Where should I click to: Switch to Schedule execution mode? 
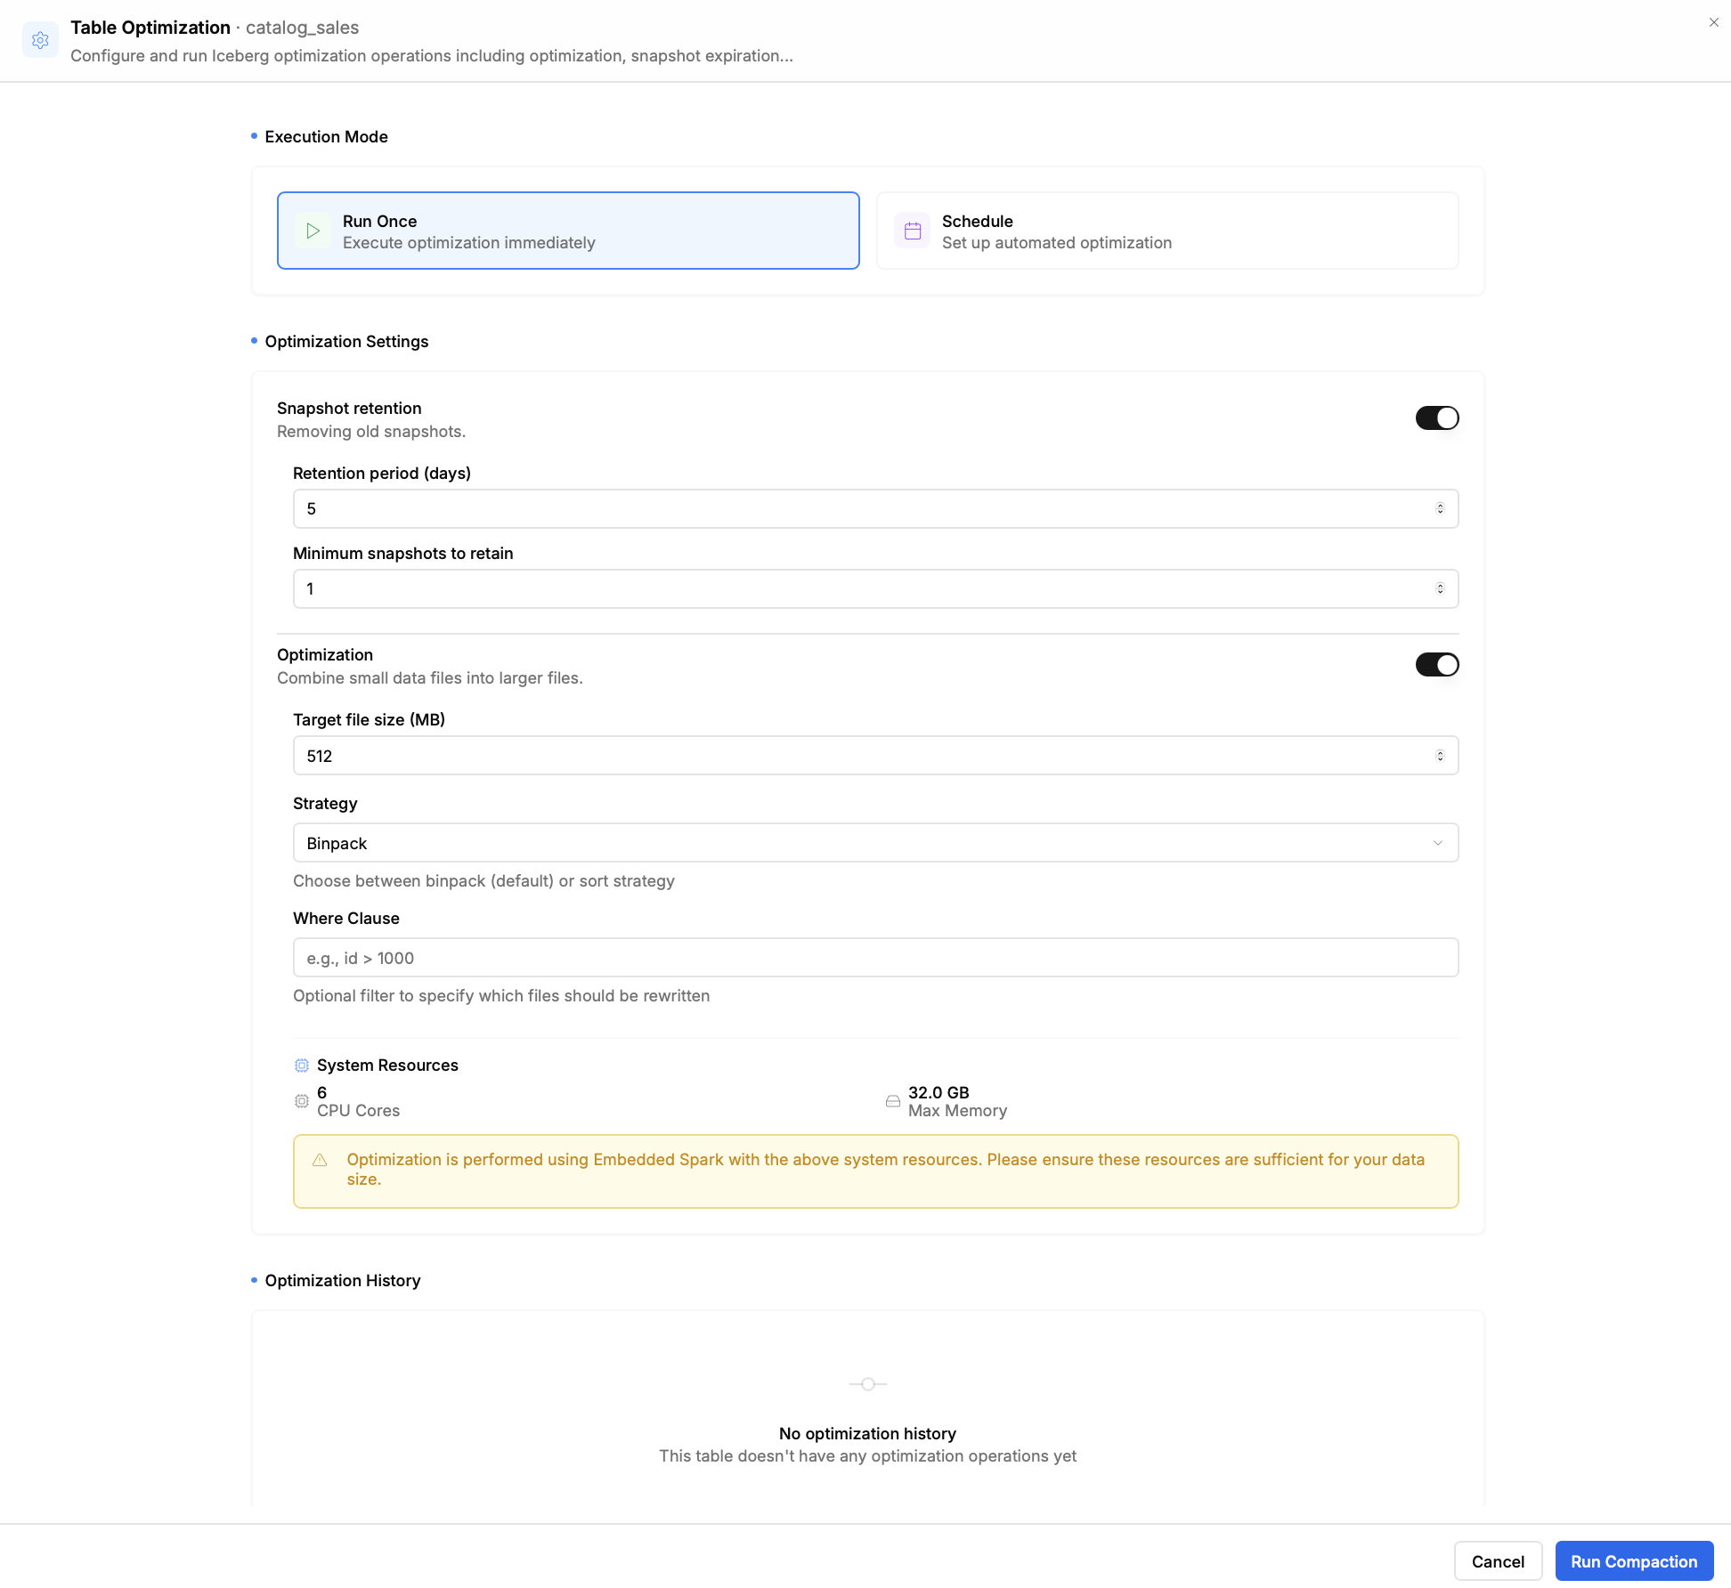click(1166, 231)
